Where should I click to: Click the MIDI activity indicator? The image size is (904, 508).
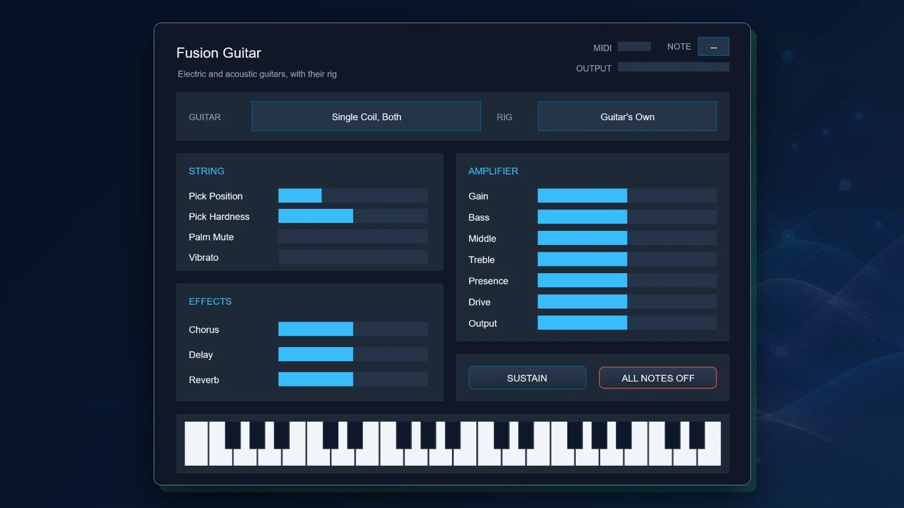pos(634,46)
